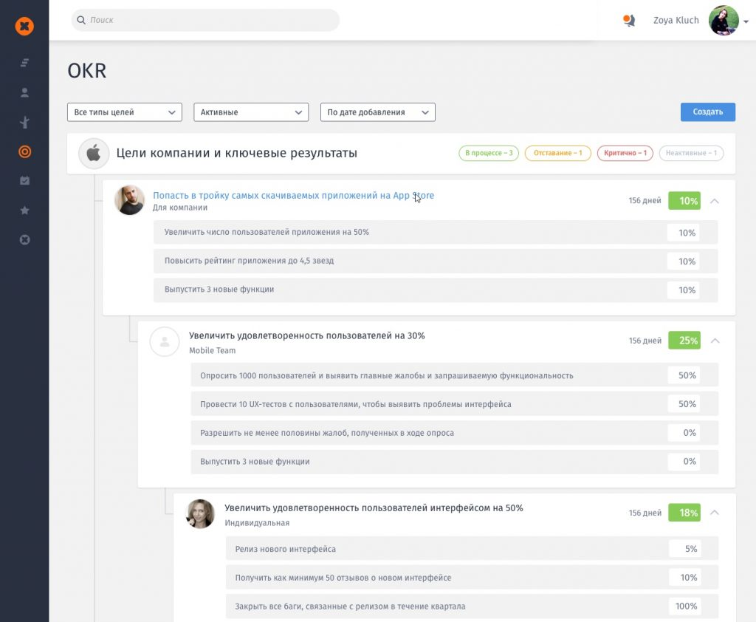Filter by Критично – 1 tag

pyautogui.click(x=625, y=153)
